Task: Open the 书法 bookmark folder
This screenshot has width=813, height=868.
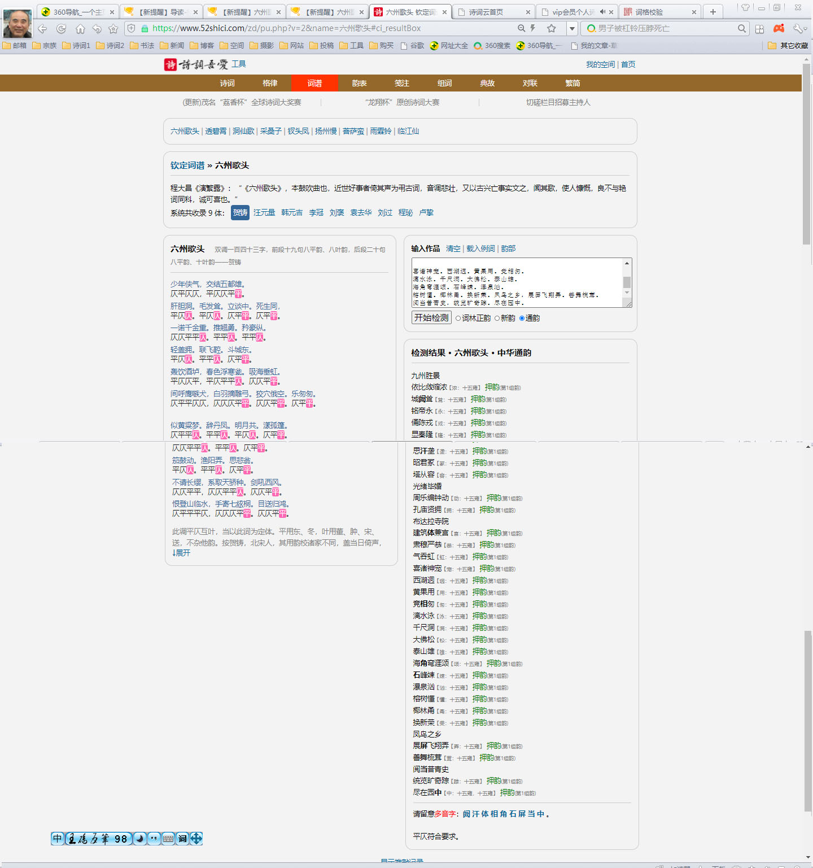Action: coord(142,45)
